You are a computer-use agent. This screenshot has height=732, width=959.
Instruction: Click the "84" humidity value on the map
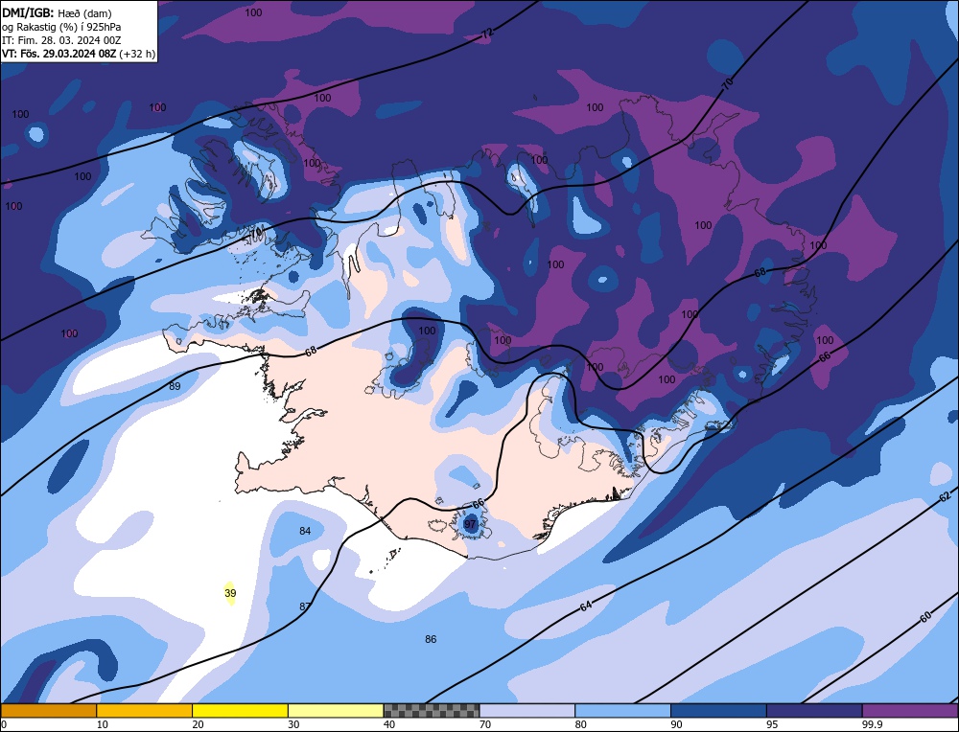coord(305,531)
